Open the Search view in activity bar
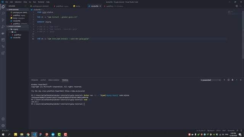Screen dimensions: 244x137 tap(3, 13)
